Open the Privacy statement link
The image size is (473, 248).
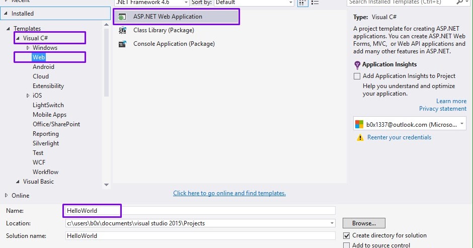(x=443, y=109)
